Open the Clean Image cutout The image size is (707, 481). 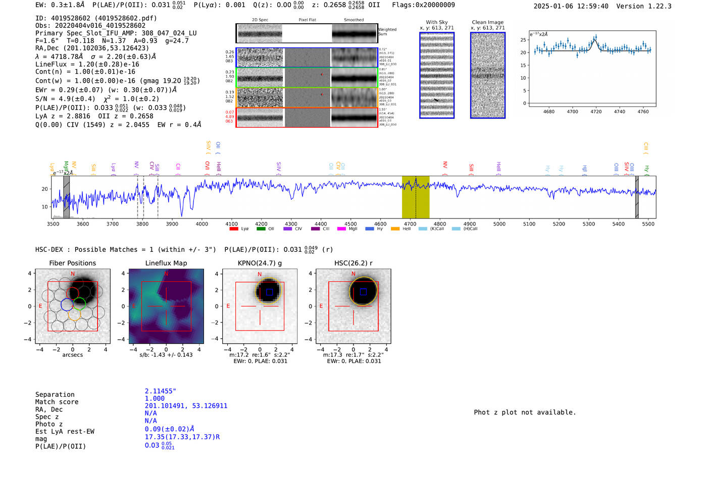click(487, 75)
